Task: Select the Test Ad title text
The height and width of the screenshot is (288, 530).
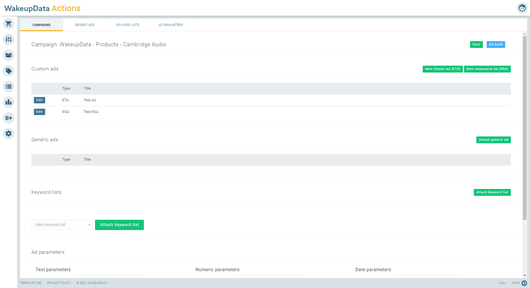Action: pyautogui.click(x=90, y=100)
